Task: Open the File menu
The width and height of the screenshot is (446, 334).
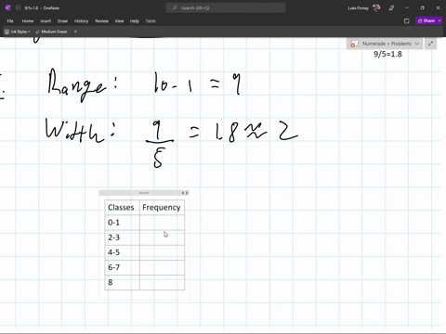Action: 10,21
